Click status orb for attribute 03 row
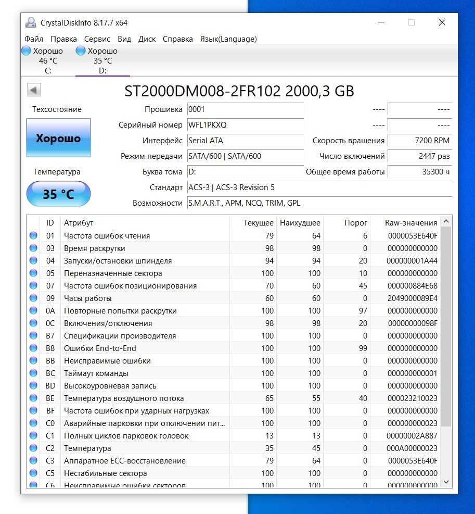The width and height of the screenshot is (475, 514). (33, 248)
